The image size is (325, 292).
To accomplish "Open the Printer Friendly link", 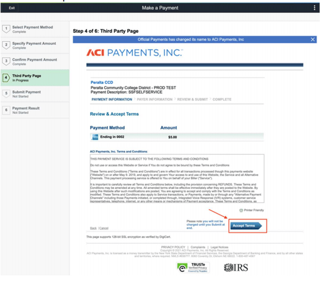I will (x=253, y=210).
